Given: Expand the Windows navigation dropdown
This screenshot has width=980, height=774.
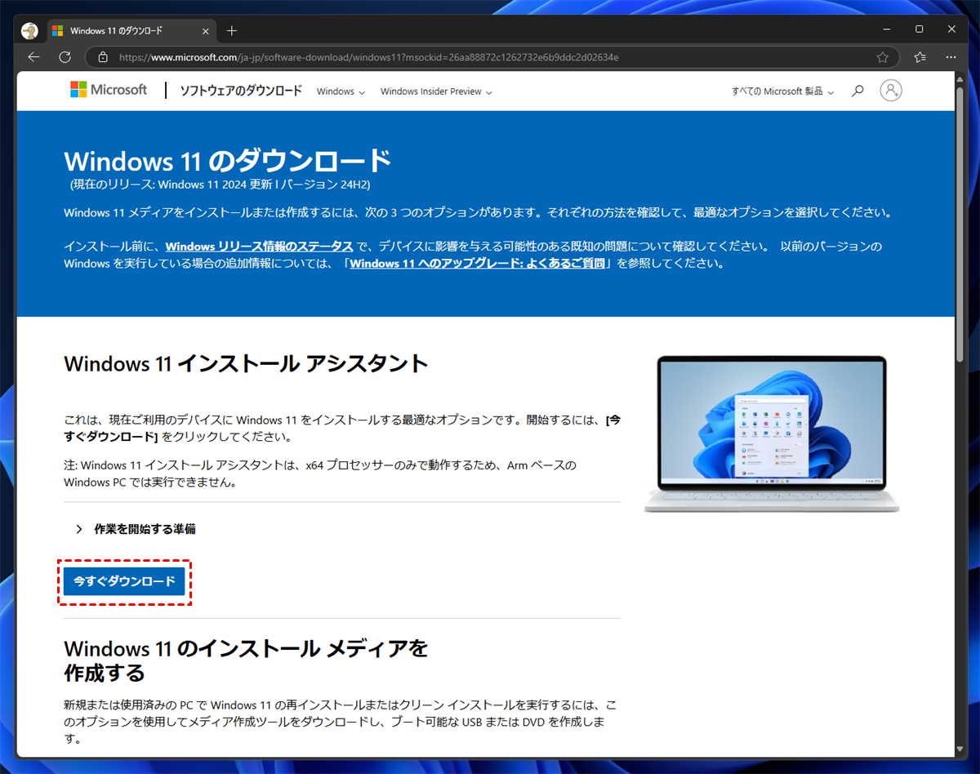Looking at the screenshot, I should pos(341,91).
